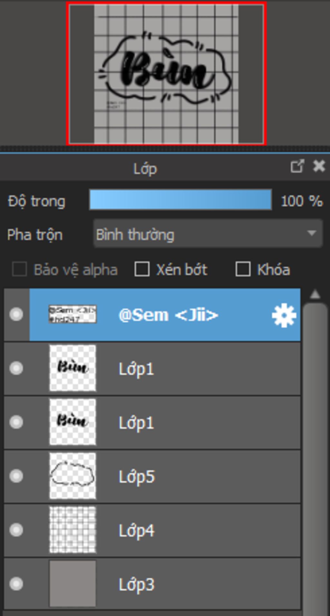Tick the Bảo vệ alpha checkbox
330x616 pixels.
pyautogui.click(x=19, y=269)
